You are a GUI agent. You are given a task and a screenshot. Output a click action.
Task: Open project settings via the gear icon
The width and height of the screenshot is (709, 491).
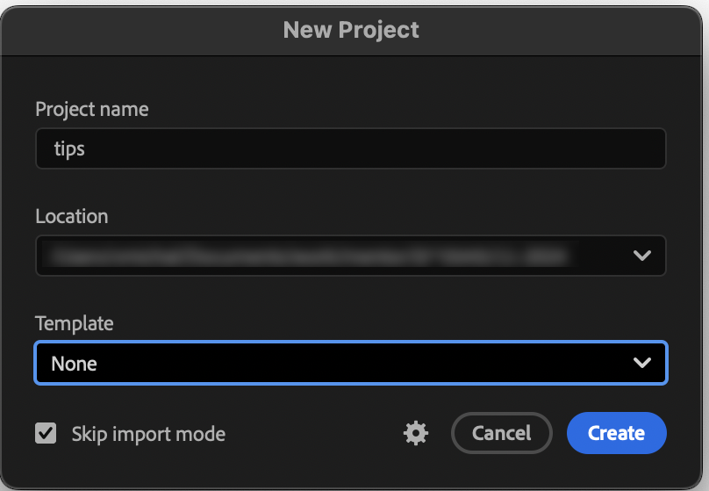point(416,433)
